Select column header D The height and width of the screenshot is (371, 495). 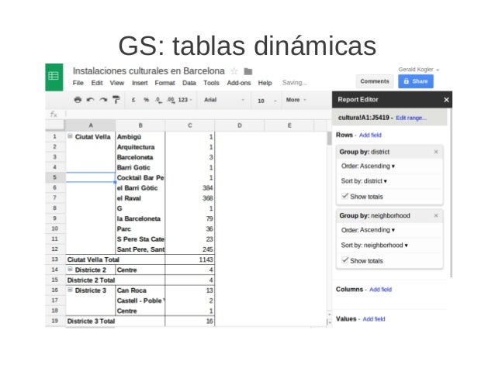point(240,125)
